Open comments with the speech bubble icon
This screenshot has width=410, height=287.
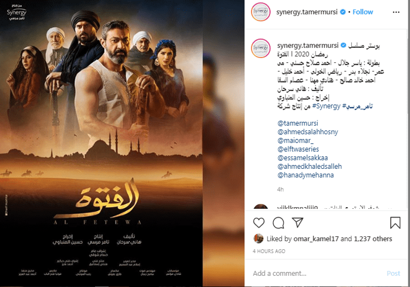point(278,223)
